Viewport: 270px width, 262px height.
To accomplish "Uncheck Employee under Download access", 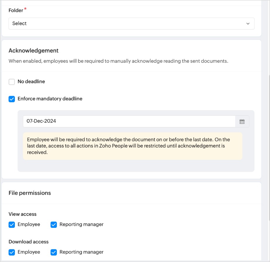I will (x=12, y=252).
